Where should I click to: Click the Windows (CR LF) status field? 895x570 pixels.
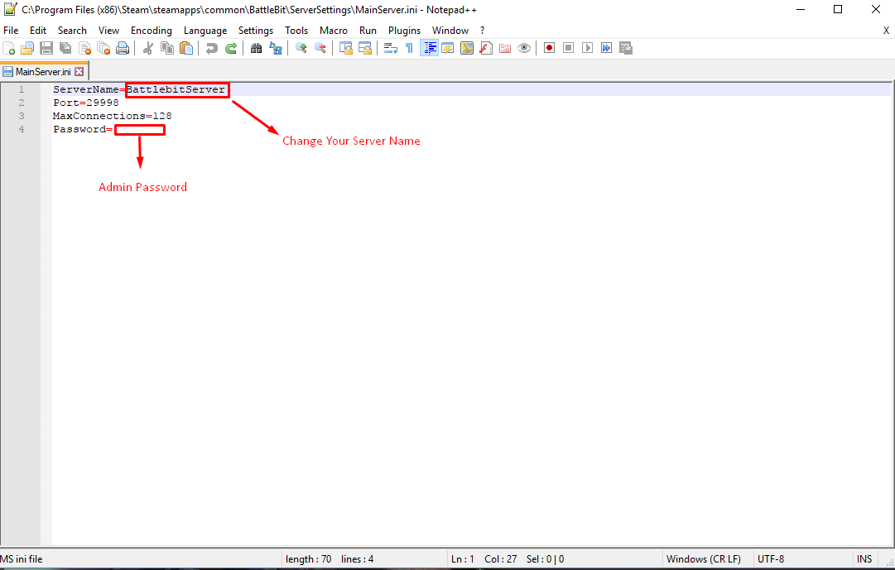click(703, 559)
